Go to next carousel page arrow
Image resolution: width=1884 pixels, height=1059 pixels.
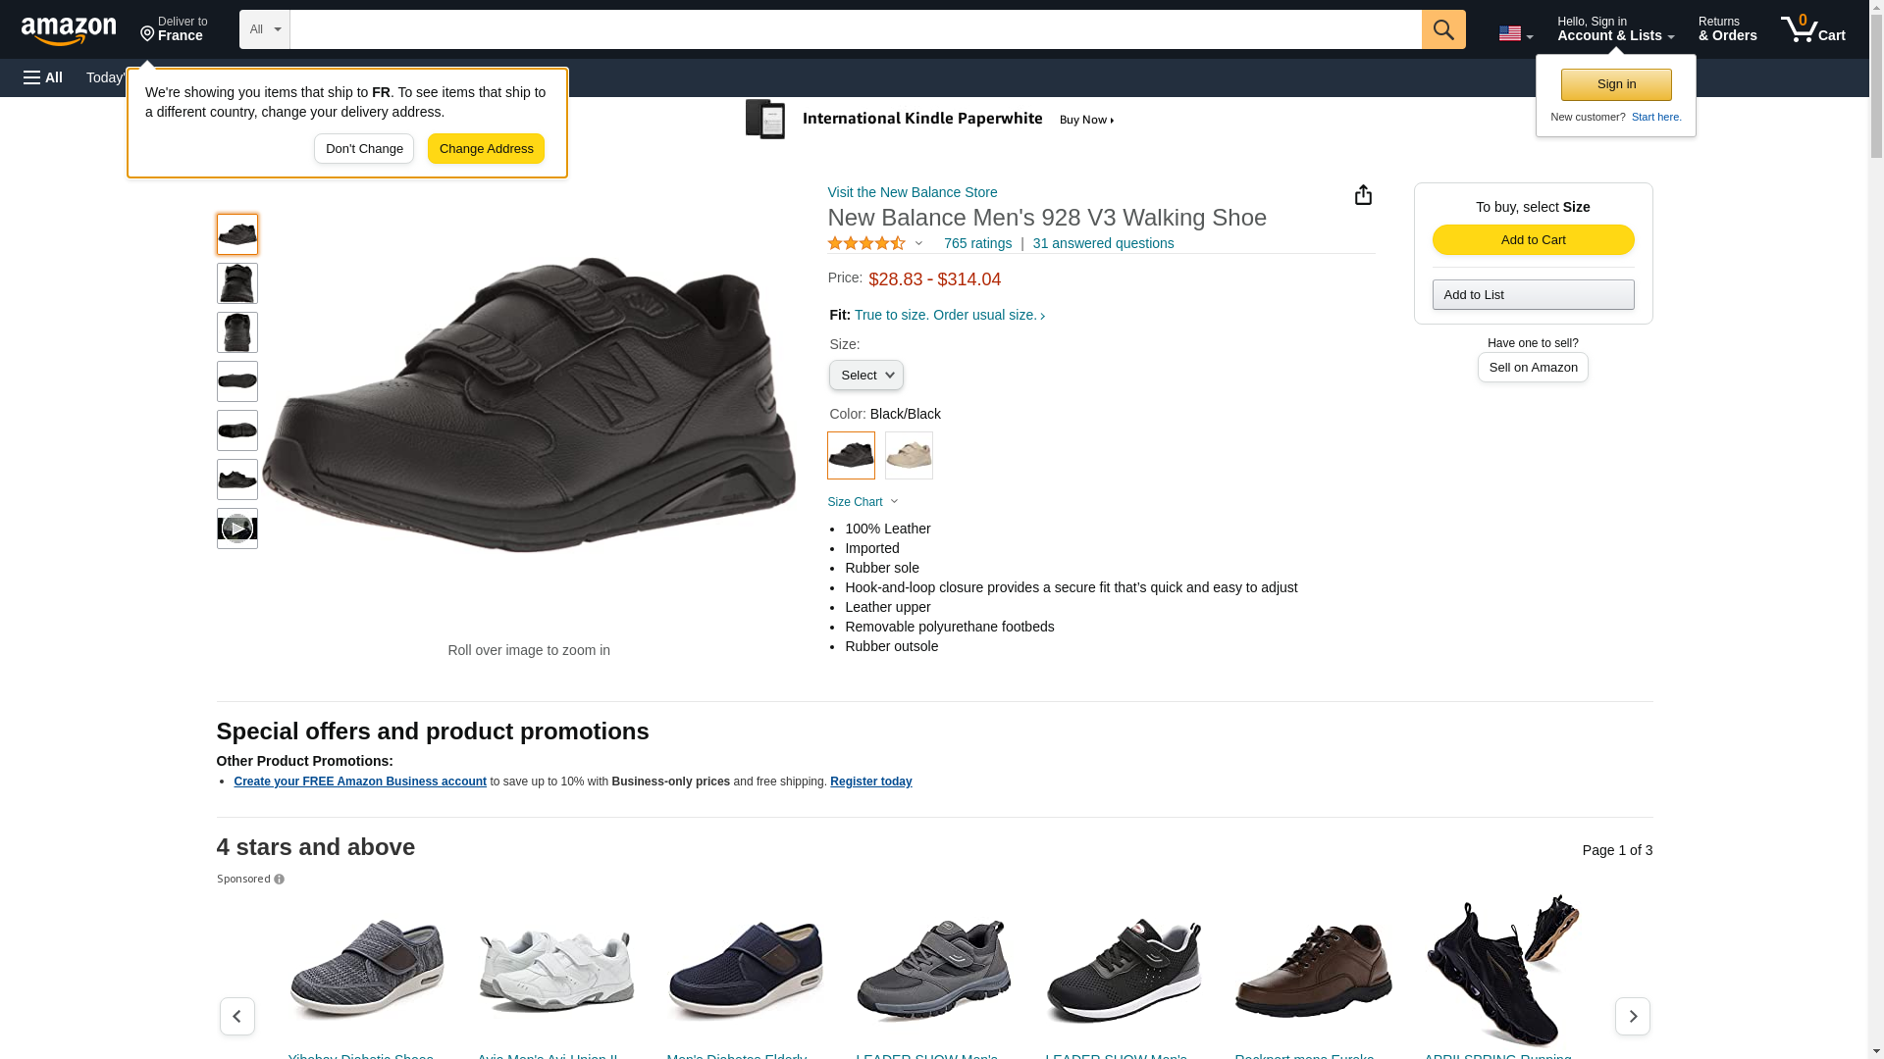click(1632, 1016)
